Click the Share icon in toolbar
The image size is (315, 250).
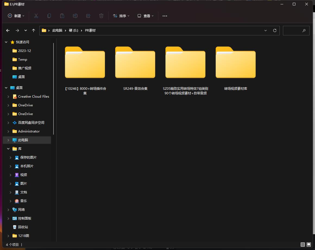[x=88, y=16]
